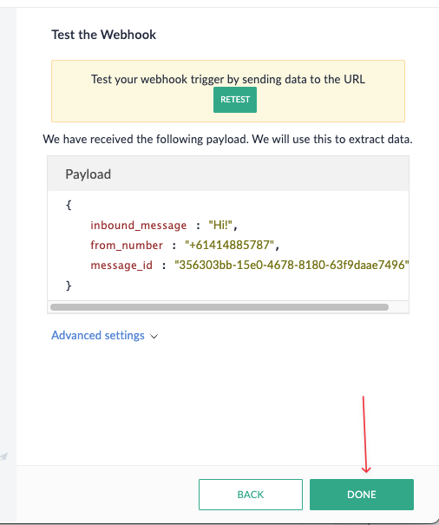Click the opening brace of the payload
This screenshot has height=525, width=439.
(x=69, y=205)
